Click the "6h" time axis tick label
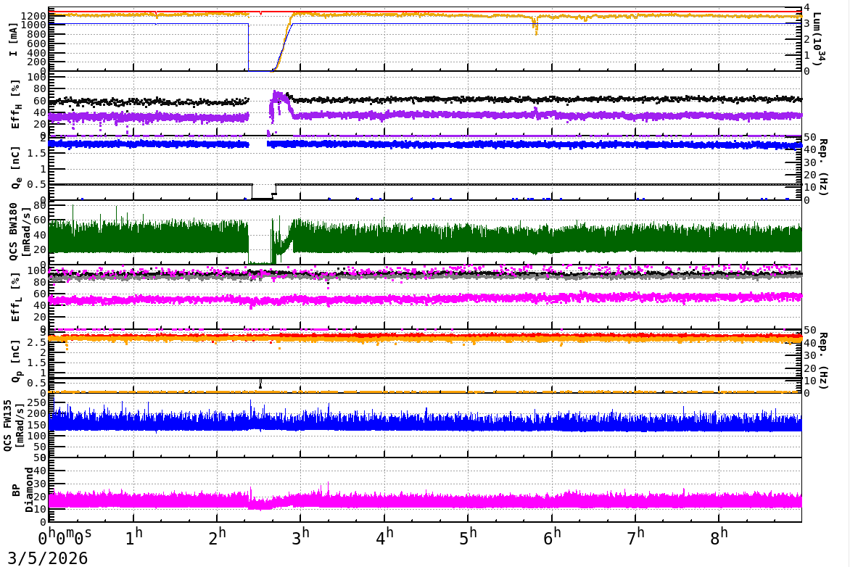 [552, 537]
